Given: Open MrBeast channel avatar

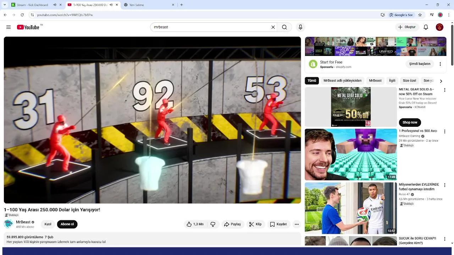Looking at the screenshot, I should tap(9, 224).
